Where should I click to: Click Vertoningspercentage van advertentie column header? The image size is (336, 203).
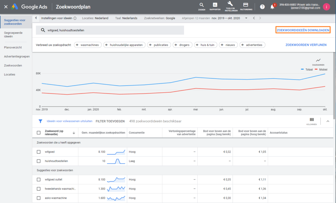(182, 133)
